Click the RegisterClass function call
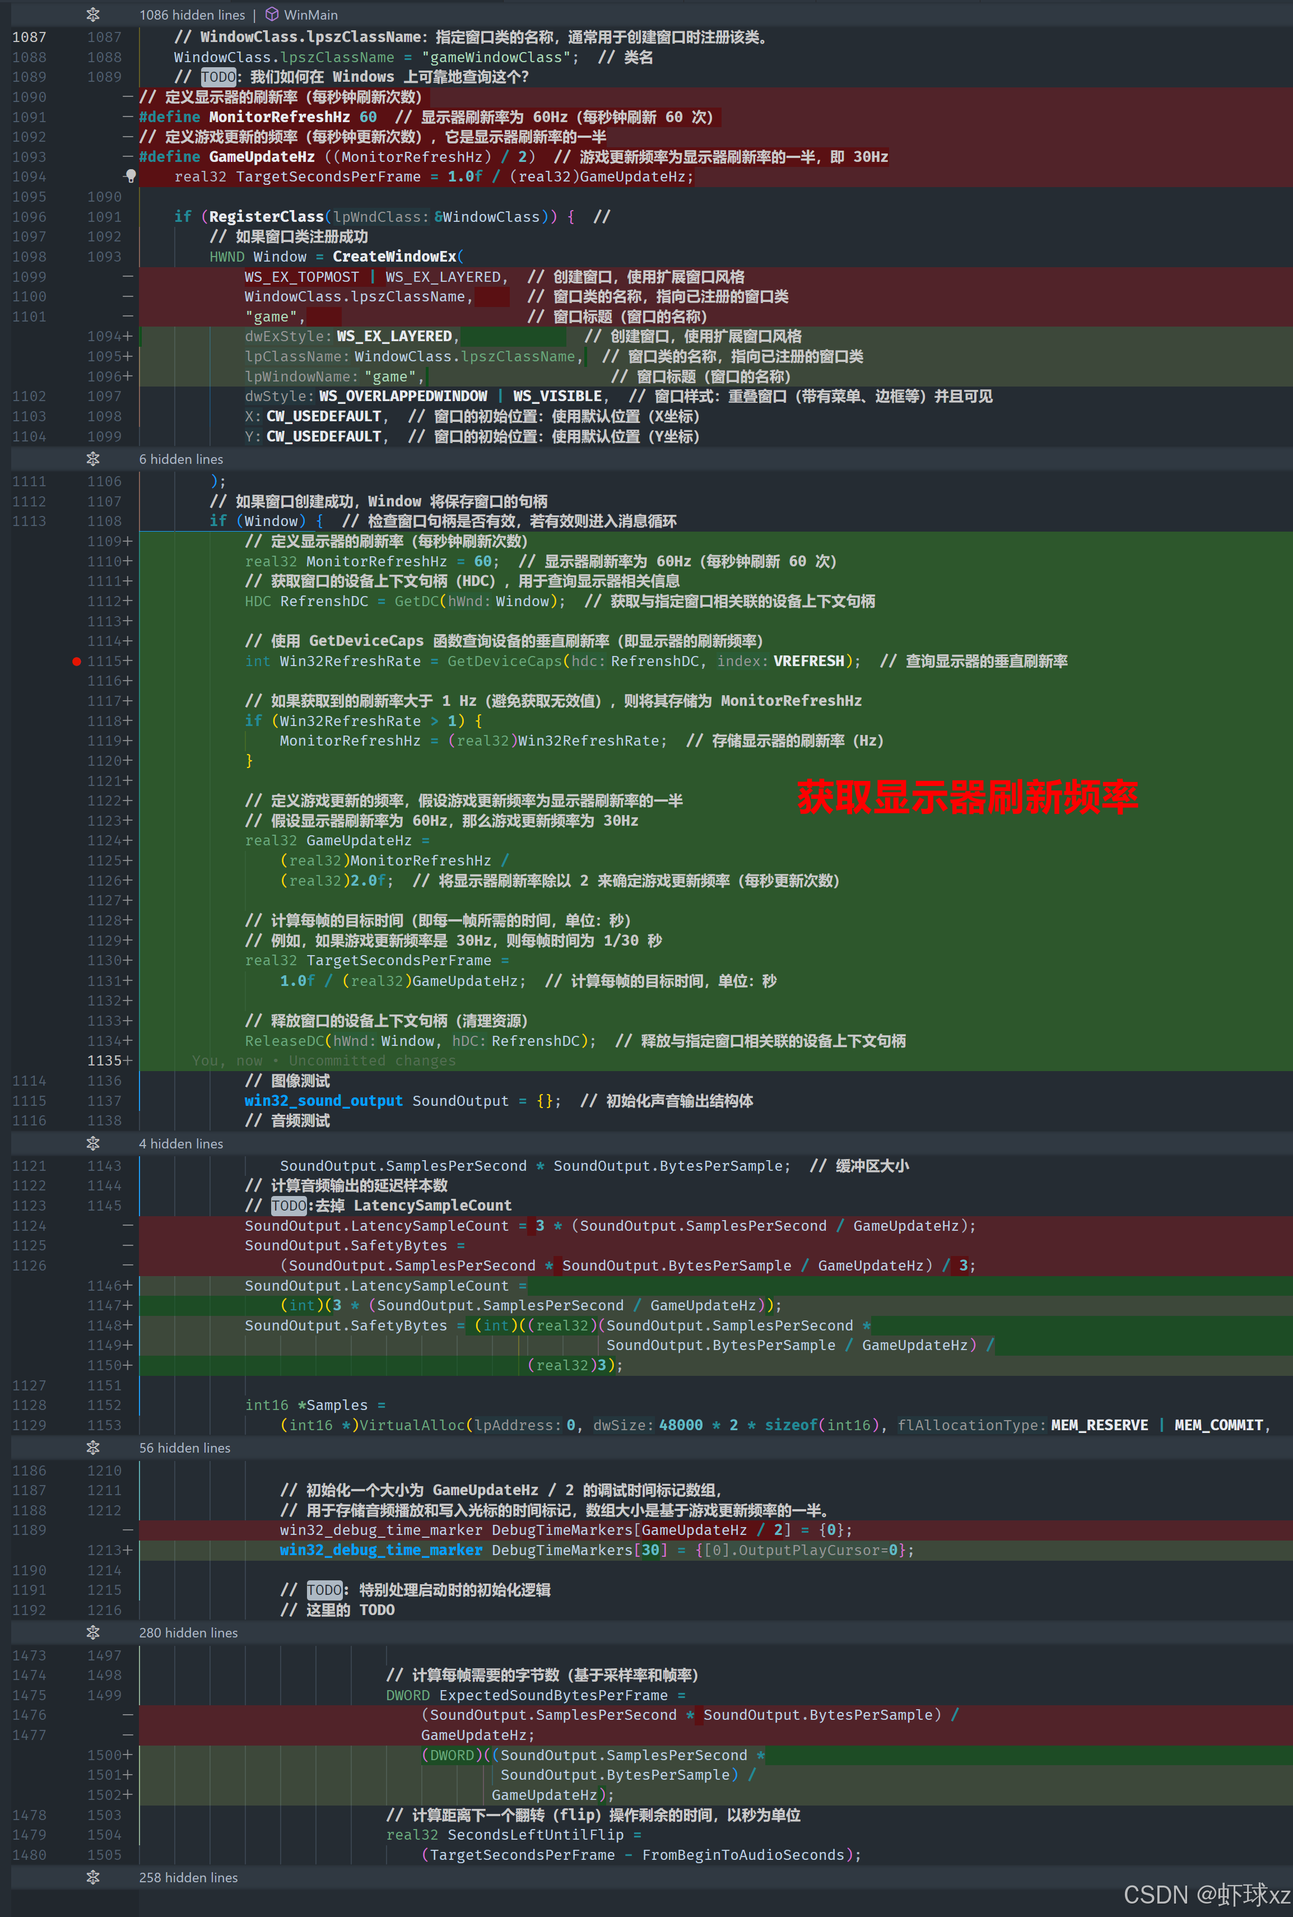 click(266, 217)
